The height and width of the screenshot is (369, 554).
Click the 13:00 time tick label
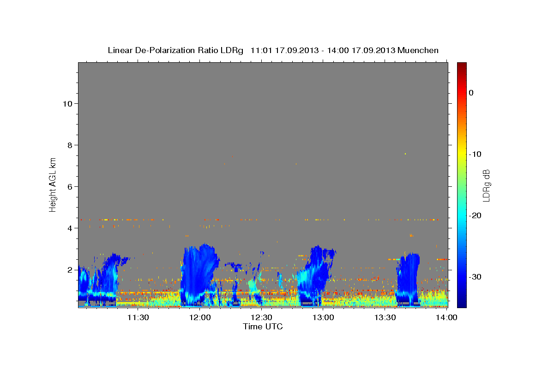tap(323, 317)
